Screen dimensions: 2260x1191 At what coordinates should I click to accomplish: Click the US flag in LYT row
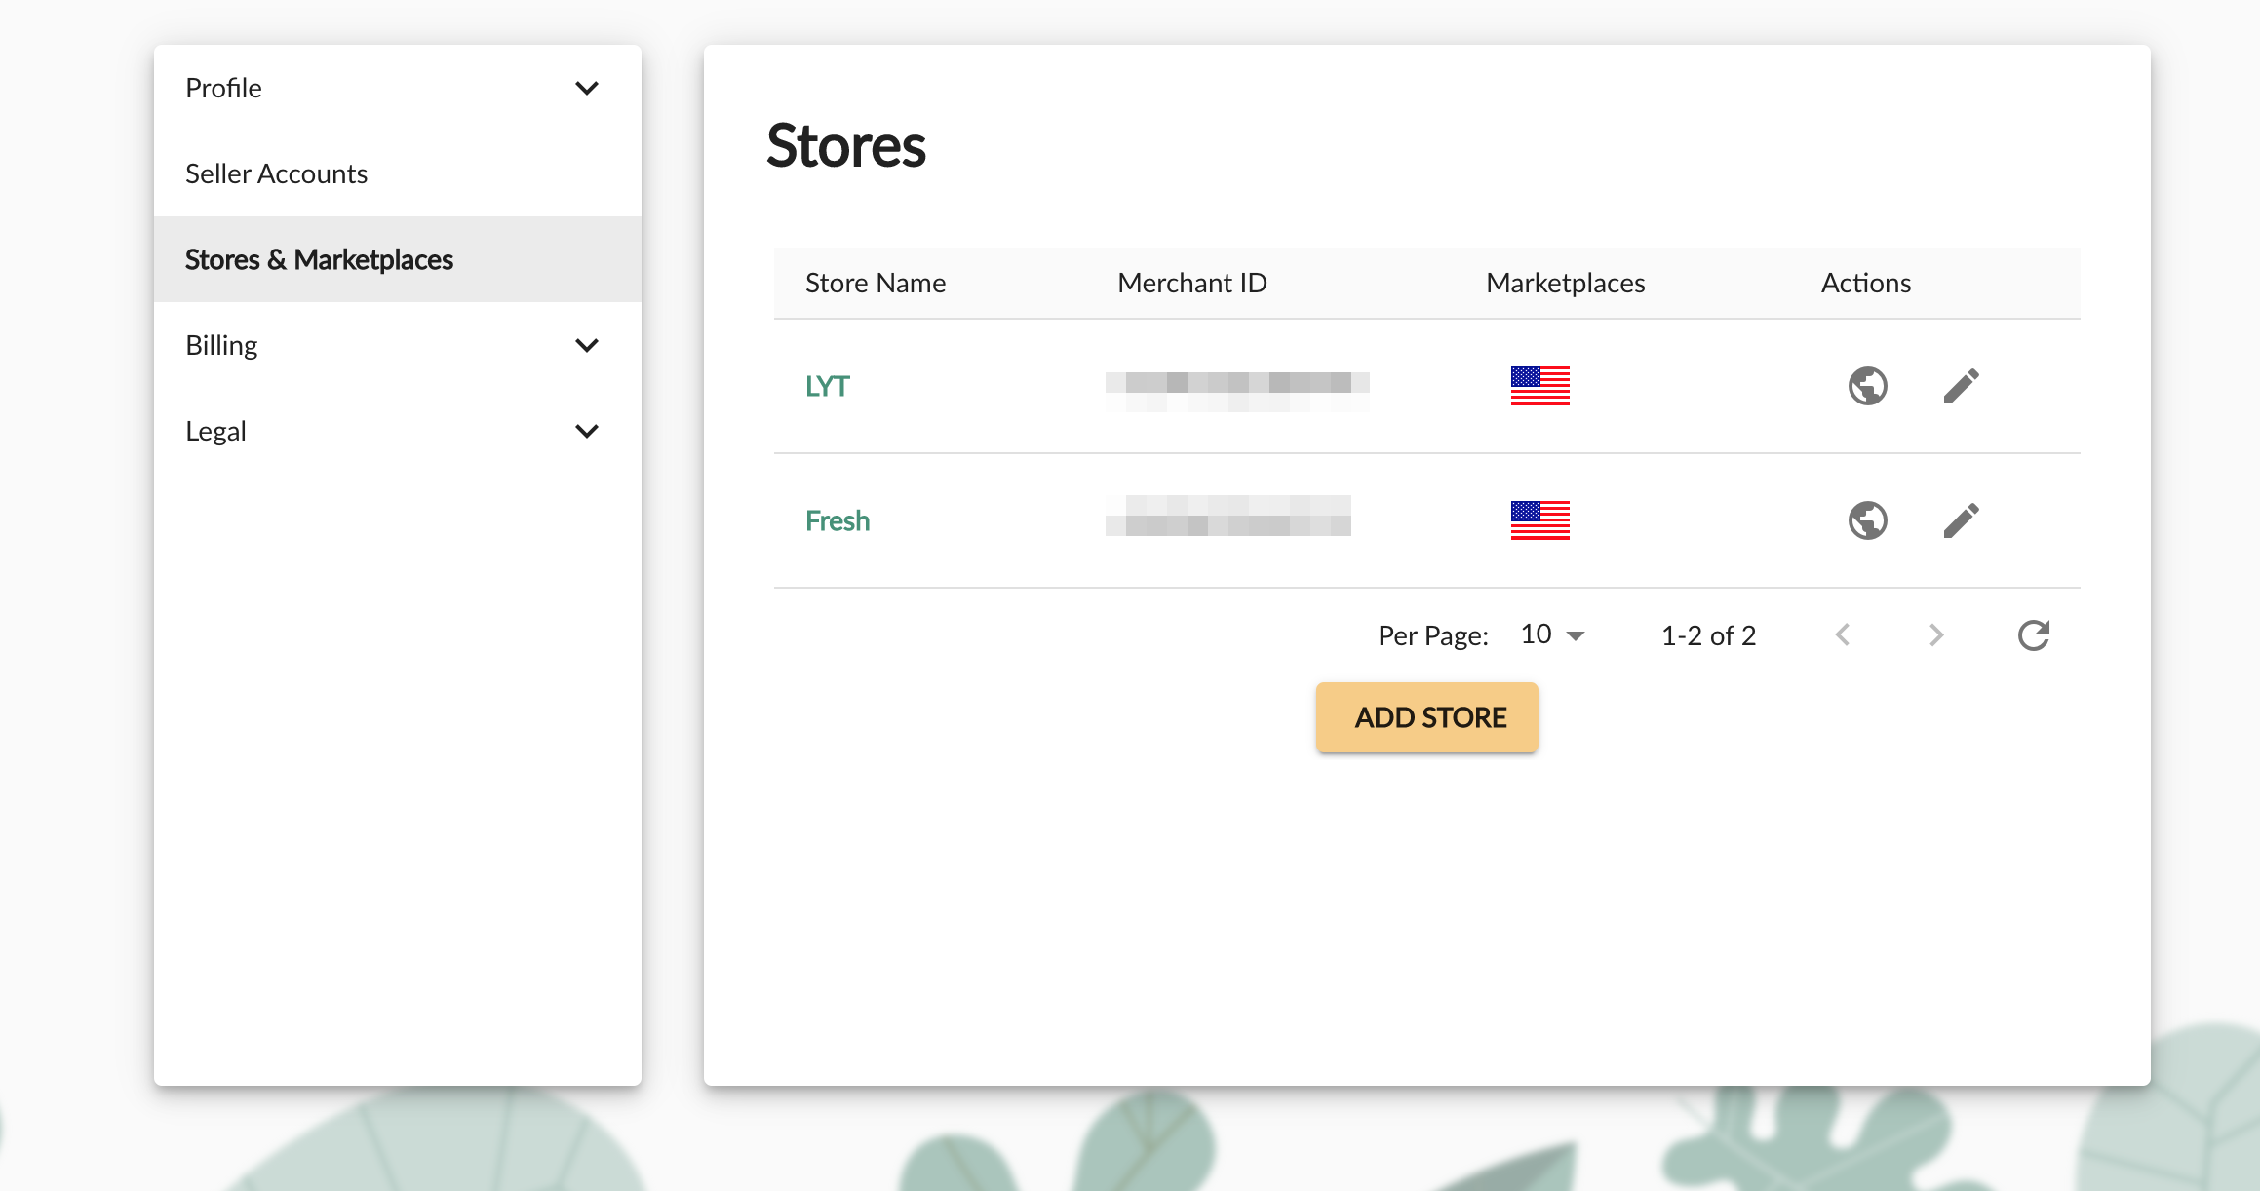[1539, 386]
